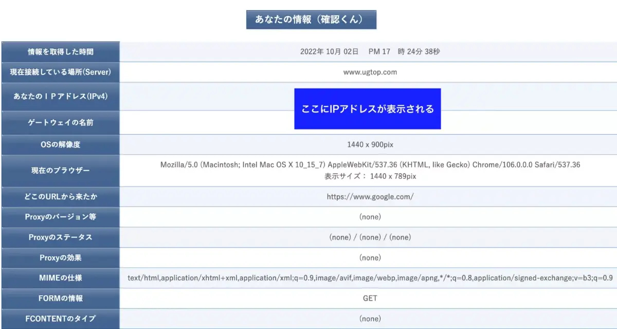
Task: Click the 1440 x 900pix resolution value
Action: click(370, 145)
